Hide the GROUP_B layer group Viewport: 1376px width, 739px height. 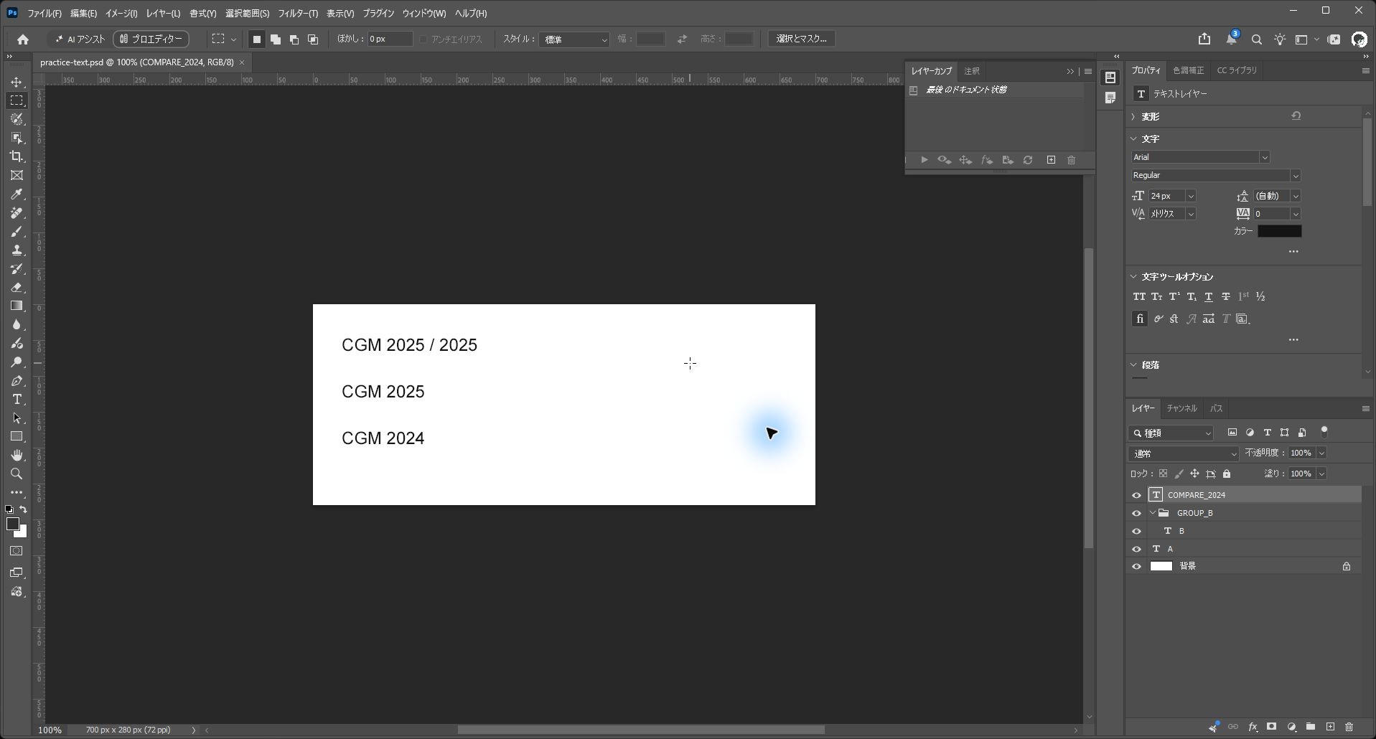tap(1136, 513)
